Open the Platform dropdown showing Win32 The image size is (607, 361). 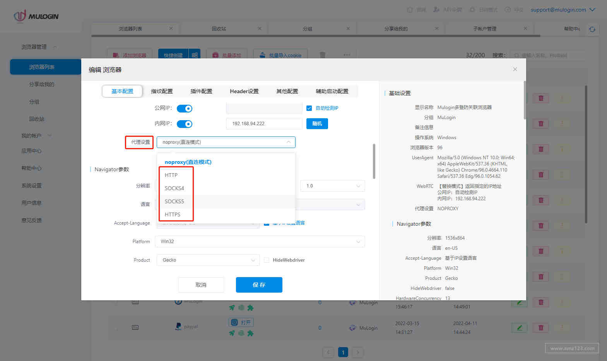pos(260,242)
